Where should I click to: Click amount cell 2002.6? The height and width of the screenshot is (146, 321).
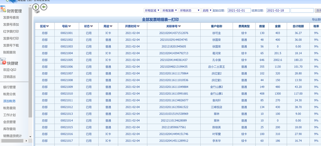278,60
